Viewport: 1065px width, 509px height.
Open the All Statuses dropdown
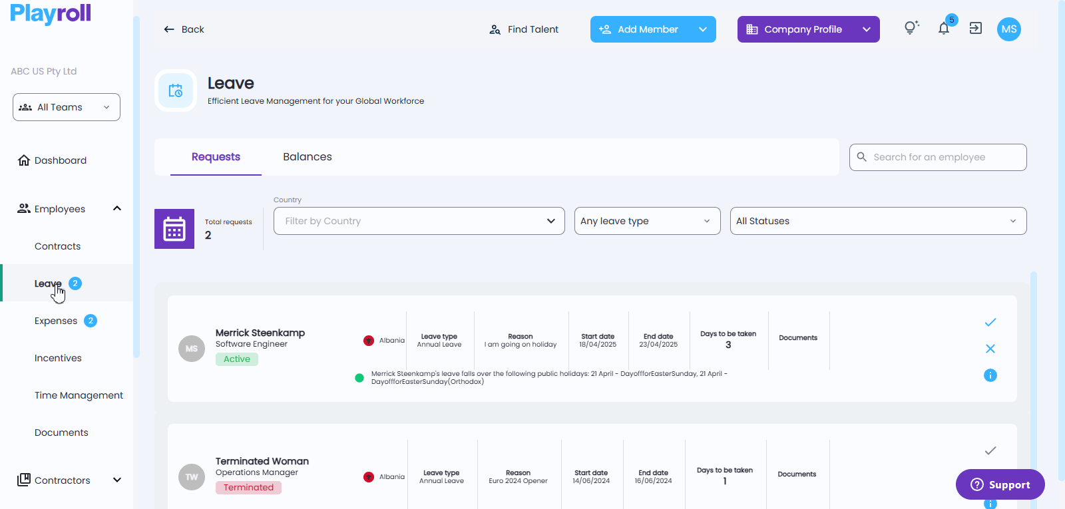pyautogui.click(x=879, y=221)
